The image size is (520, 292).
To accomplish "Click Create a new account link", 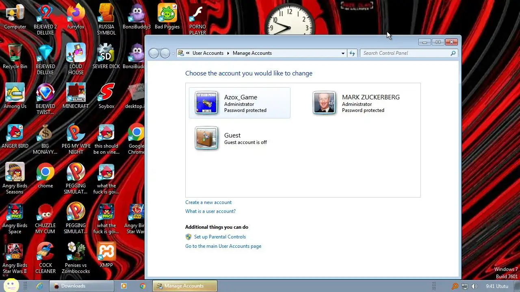I will tap(208, 202).
